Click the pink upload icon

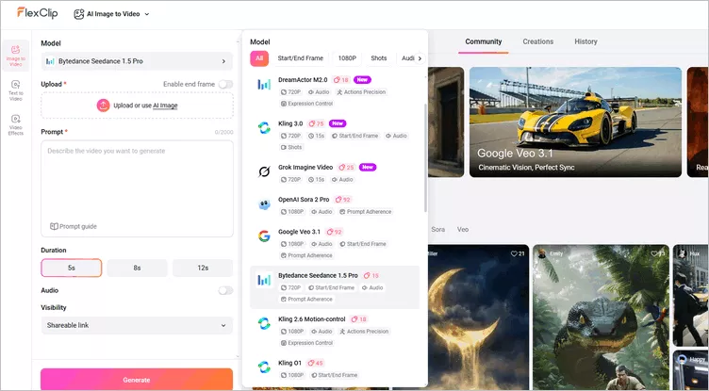(103, 106)
